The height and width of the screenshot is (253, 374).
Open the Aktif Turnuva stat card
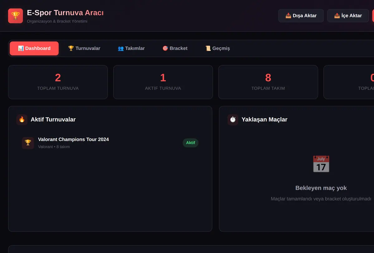click(x=163, y=82)
